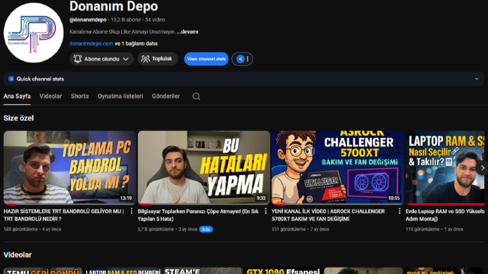Click the channel search magnifier icon

click(x=196, y=96)
